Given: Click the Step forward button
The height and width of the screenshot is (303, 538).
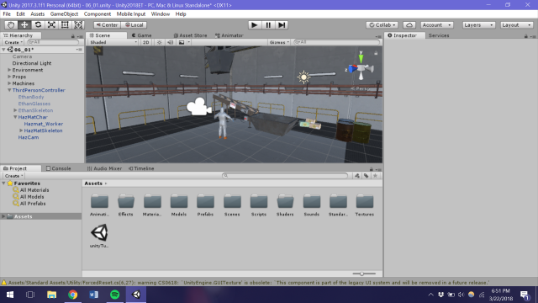Looking at the screenshot, I should [x=282, y=25].
